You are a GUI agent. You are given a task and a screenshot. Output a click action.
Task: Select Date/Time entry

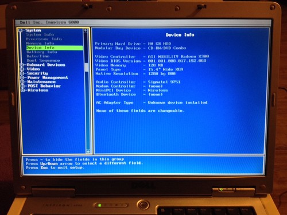click(38, 56)
